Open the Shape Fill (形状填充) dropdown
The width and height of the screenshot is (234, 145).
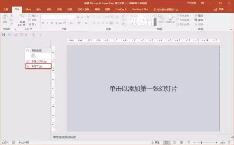183,15
